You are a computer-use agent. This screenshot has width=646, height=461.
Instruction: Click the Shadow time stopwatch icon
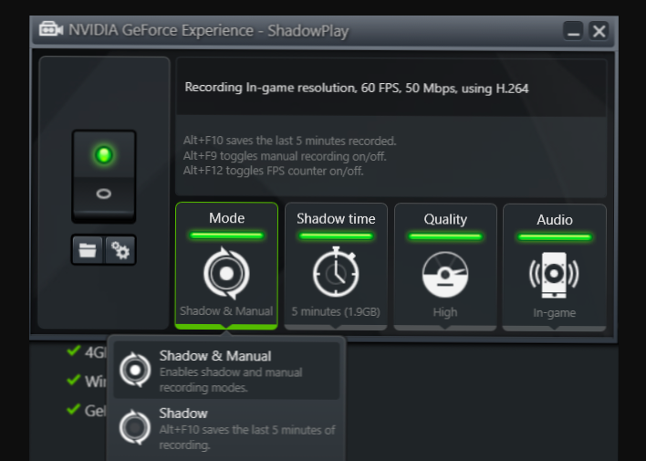click(x=336, y=272)
